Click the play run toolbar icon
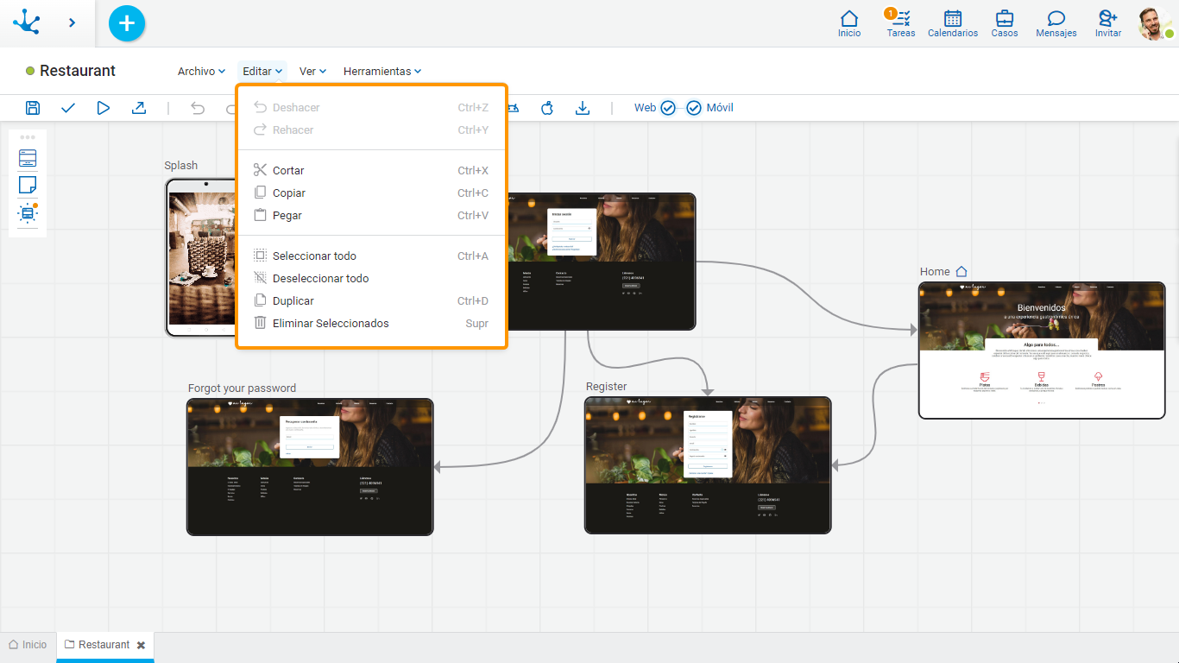 (104, 108)
